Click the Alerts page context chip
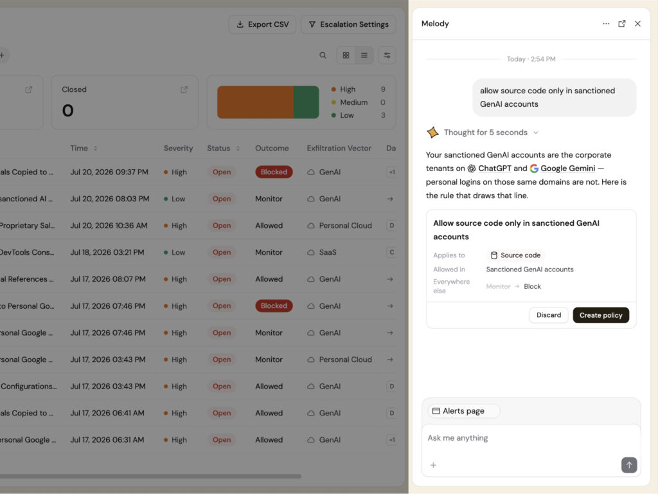Viewport: 658px width, 494px height. pyautogui.click(x=464, y=411)
